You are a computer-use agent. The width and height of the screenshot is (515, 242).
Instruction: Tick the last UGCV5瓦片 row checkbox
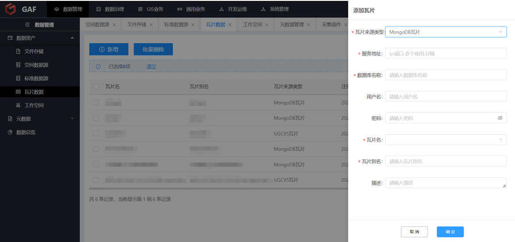(x=96, y=180)
